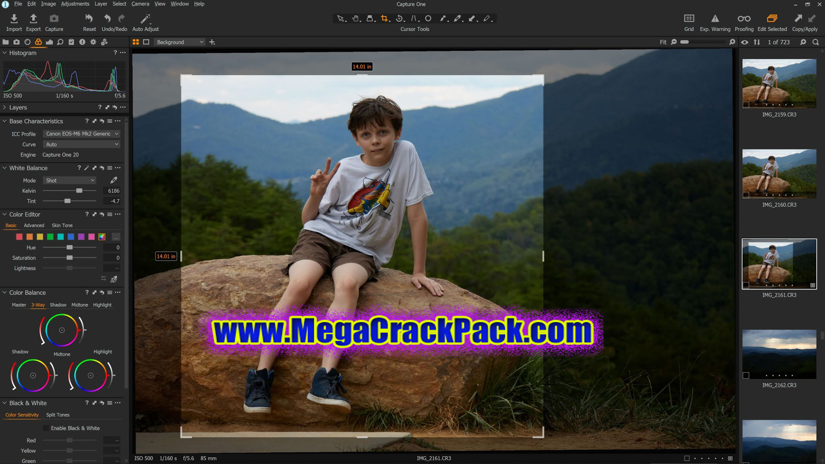Select the IMG_2162.CR3 thumbnail
825x464 pixels.
[x=779, y=354]
